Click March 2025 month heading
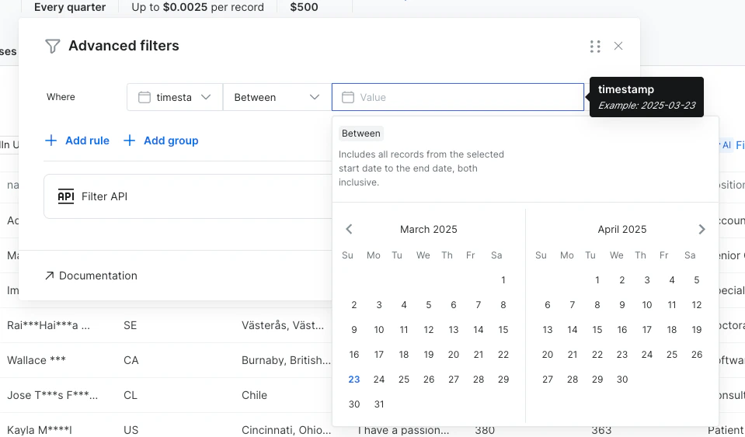The image size is (745, 437). click(429, 229)
